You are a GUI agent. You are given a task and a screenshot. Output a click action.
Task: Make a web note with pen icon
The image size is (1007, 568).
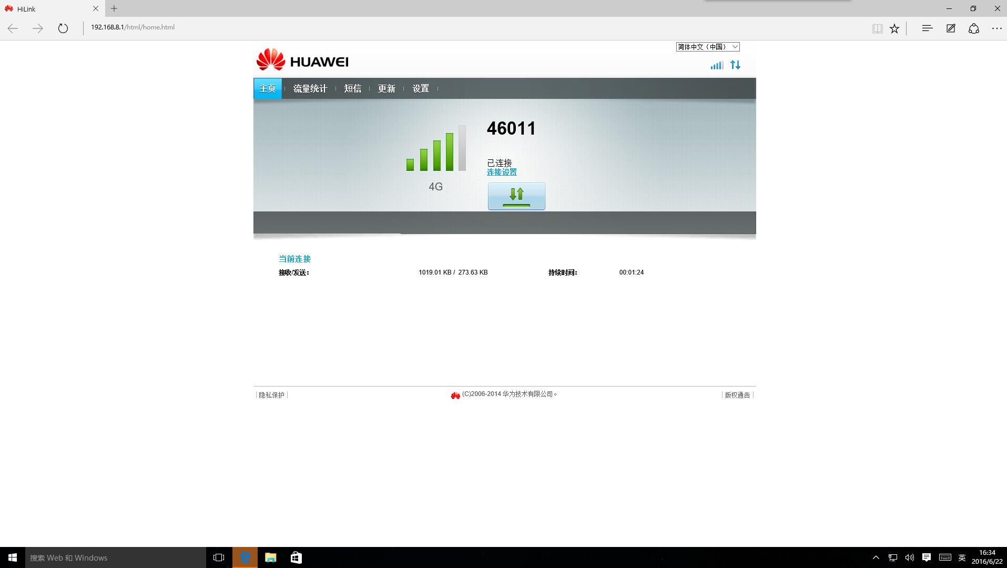pos(951,28)
